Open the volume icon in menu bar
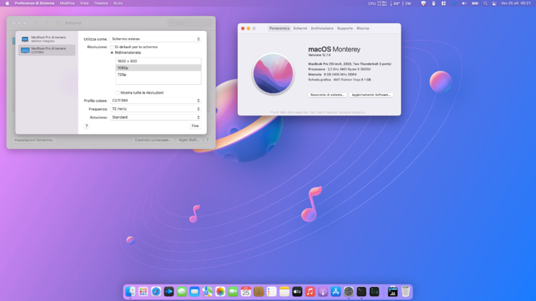 pos(463,3)
